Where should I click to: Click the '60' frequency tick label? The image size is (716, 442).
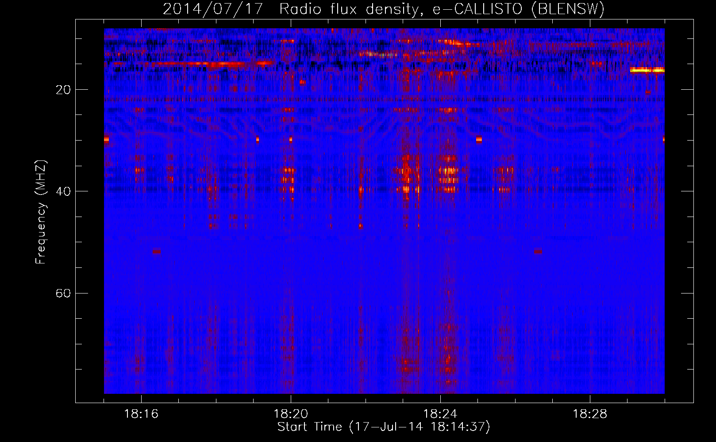pos(63,293)
